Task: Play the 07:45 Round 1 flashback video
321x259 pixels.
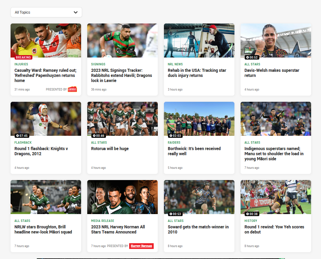Action: pos(22,135)
